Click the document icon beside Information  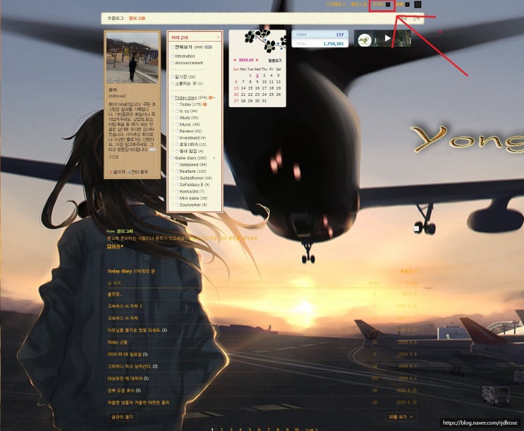click(173, 56)
